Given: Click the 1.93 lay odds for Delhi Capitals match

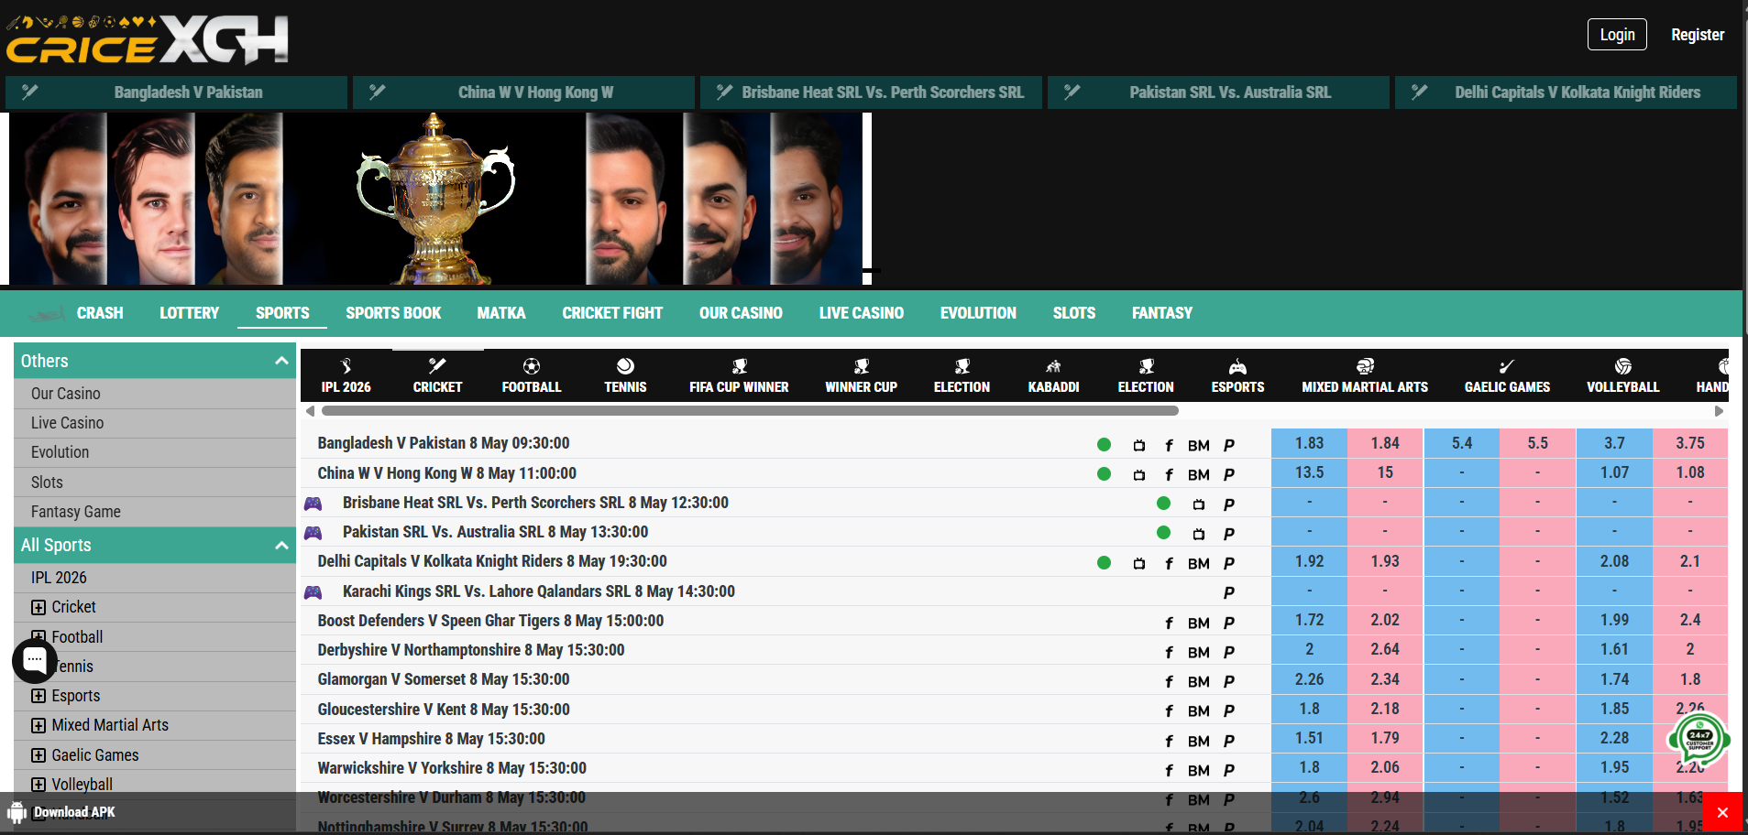Looking at the screenshot, I should point(1385,561).
